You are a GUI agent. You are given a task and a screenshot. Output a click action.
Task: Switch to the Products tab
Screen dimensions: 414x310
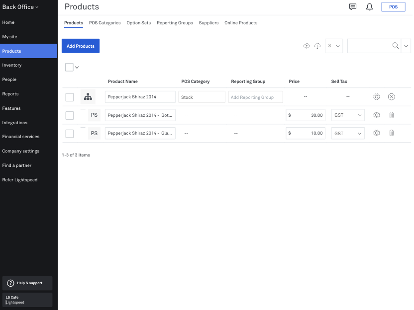[x=74, y=23]
